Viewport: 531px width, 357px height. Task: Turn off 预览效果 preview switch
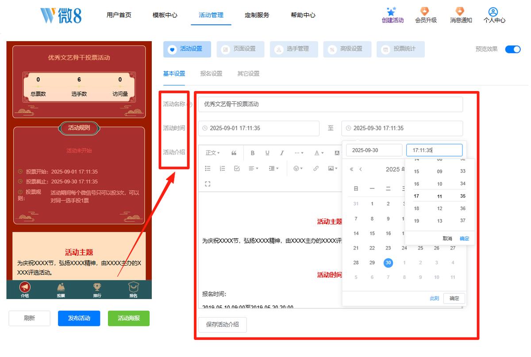click(513, 49)
